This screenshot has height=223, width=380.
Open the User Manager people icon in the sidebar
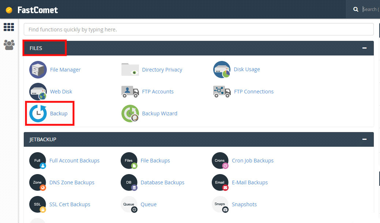click(9, 45)
